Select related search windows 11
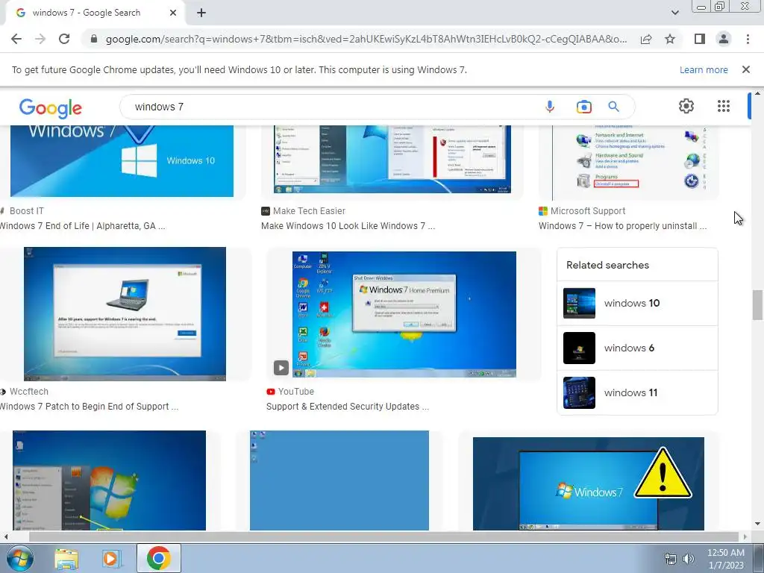Image resolution: width=764 pixels, height=573 pixels. tap(637, 392)
